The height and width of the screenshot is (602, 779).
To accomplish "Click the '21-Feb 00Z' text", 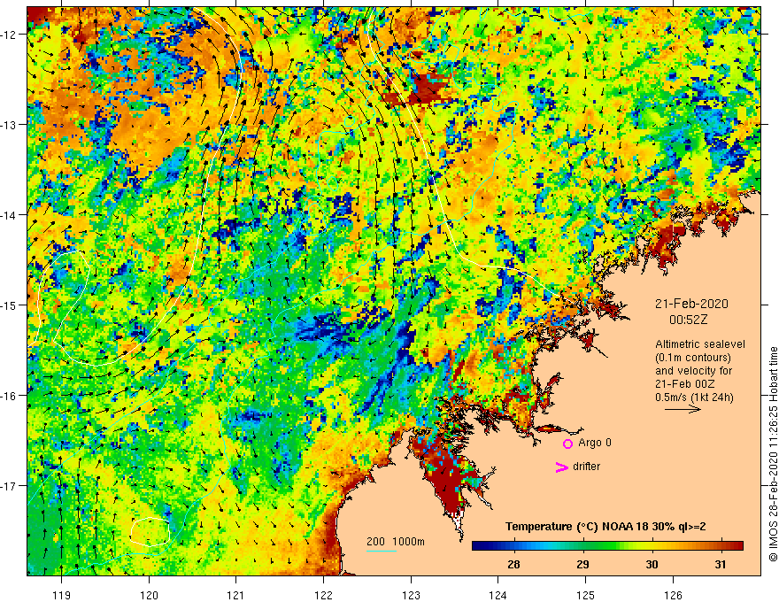I will click(x=684, y=384).
